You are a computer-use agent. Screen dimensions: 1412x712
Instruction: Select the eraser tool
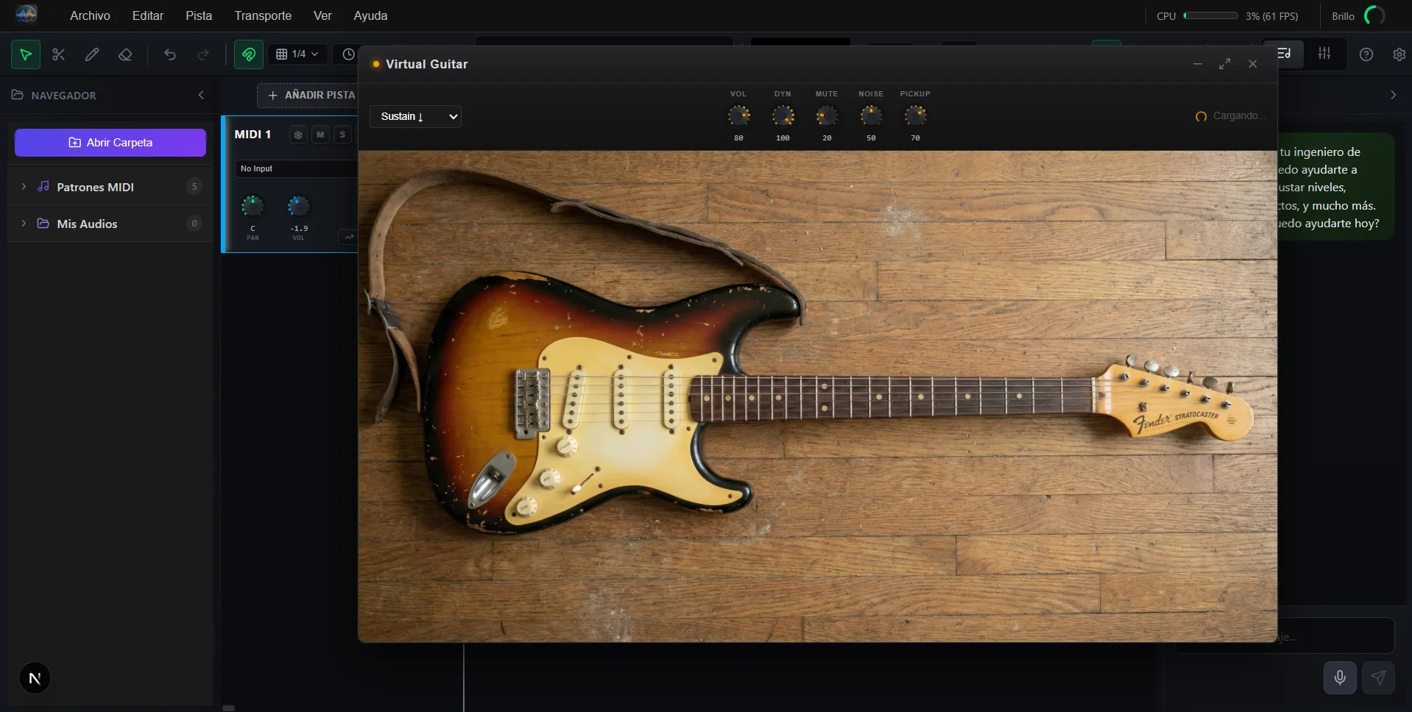point(125,54)
